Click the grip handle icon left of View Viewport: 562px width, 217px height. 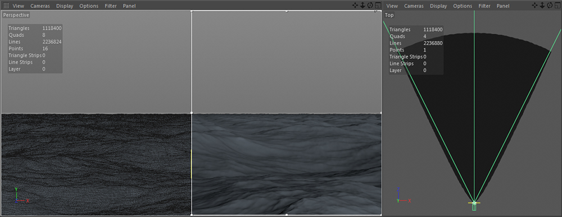[x=6, y=6]
